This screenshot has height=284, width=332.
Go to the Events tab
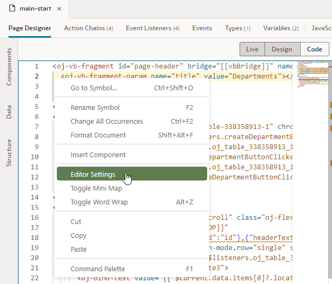click(202, 28)
